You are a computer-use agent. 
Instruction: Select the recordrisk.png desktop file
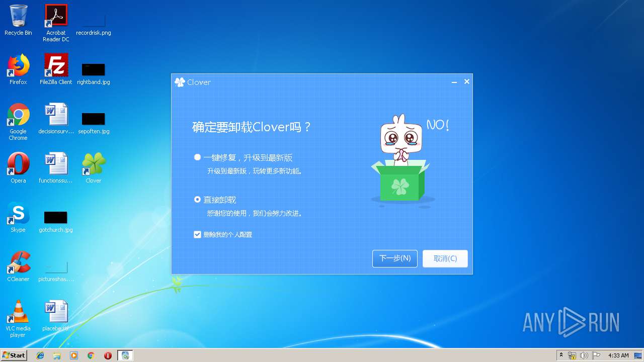click(x=94, y=24)
